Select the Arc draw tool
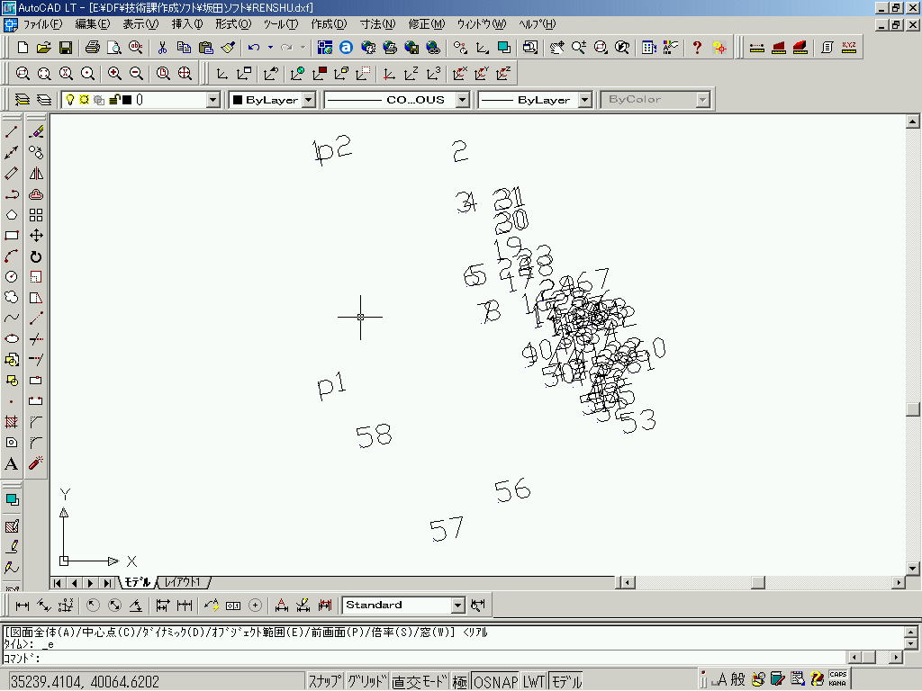922x691 pixels. [11, 256]
